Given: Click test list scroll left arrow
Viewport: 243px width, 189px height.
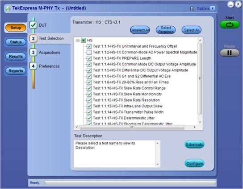Looking at the screenshot, I should [77, 127].
